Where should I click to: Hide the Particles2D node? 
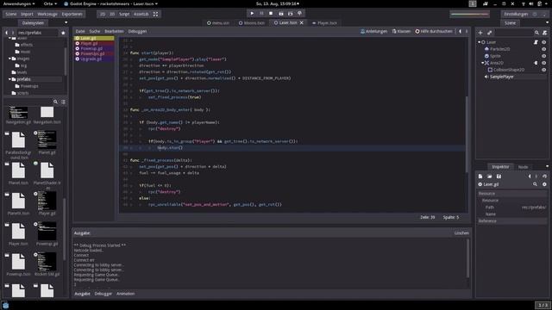[x=544, y=49]
